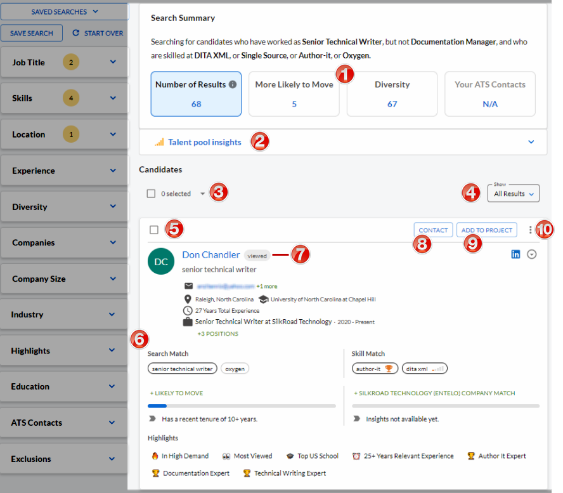This screenshot has width=563, height=493.
Task: Open the Saved Searches dropdown
Action: 65,12
